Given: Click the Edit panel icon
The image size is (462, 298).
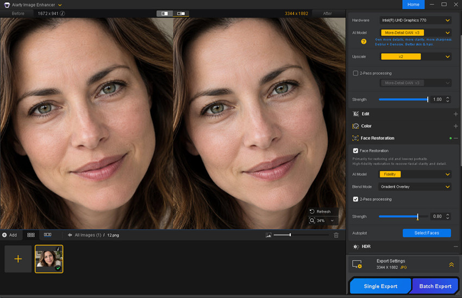Looking at the screenshot, I should (x=356, y=114).
